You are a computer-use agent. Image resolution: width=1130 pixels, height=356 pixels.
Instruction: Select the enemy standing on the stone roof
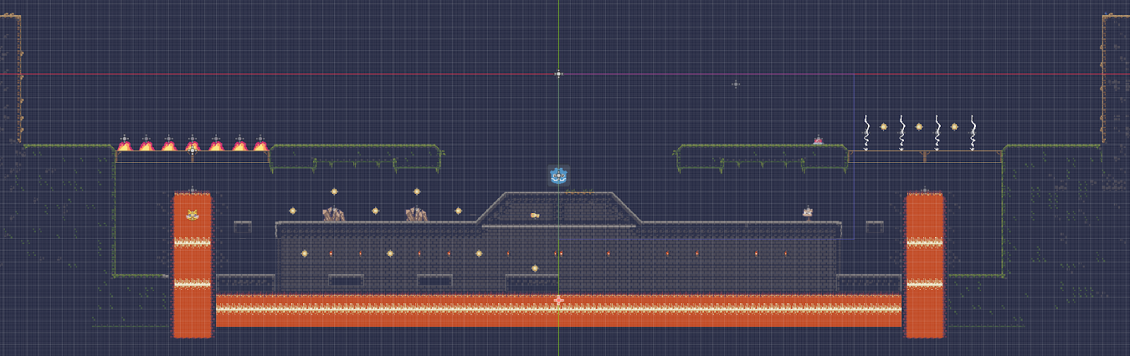[808, 212]
